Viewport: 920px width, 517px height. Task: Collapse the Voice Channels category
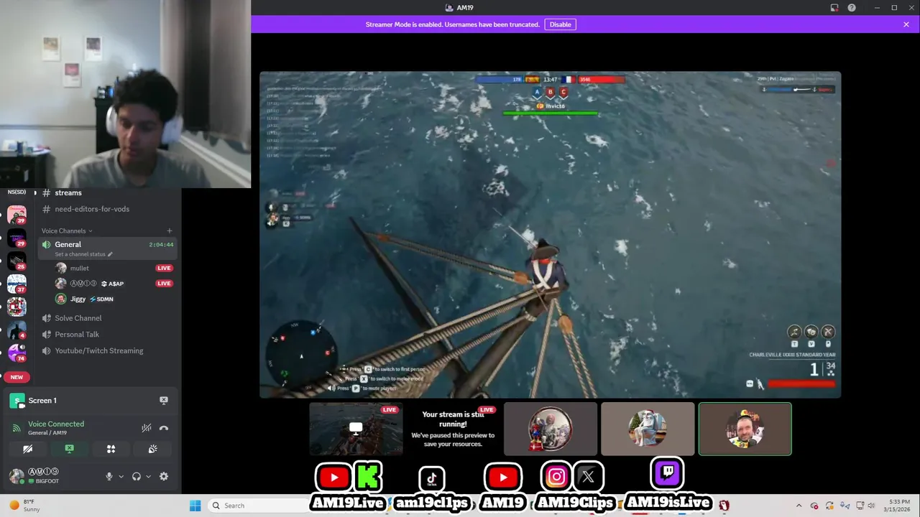pos(66,230)
